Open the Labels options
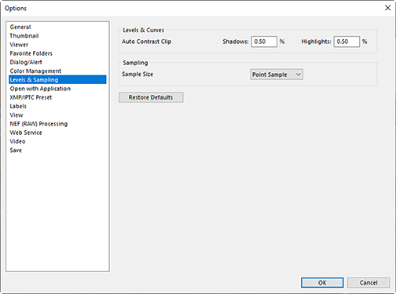396x294 pixels. coord(18,107)
